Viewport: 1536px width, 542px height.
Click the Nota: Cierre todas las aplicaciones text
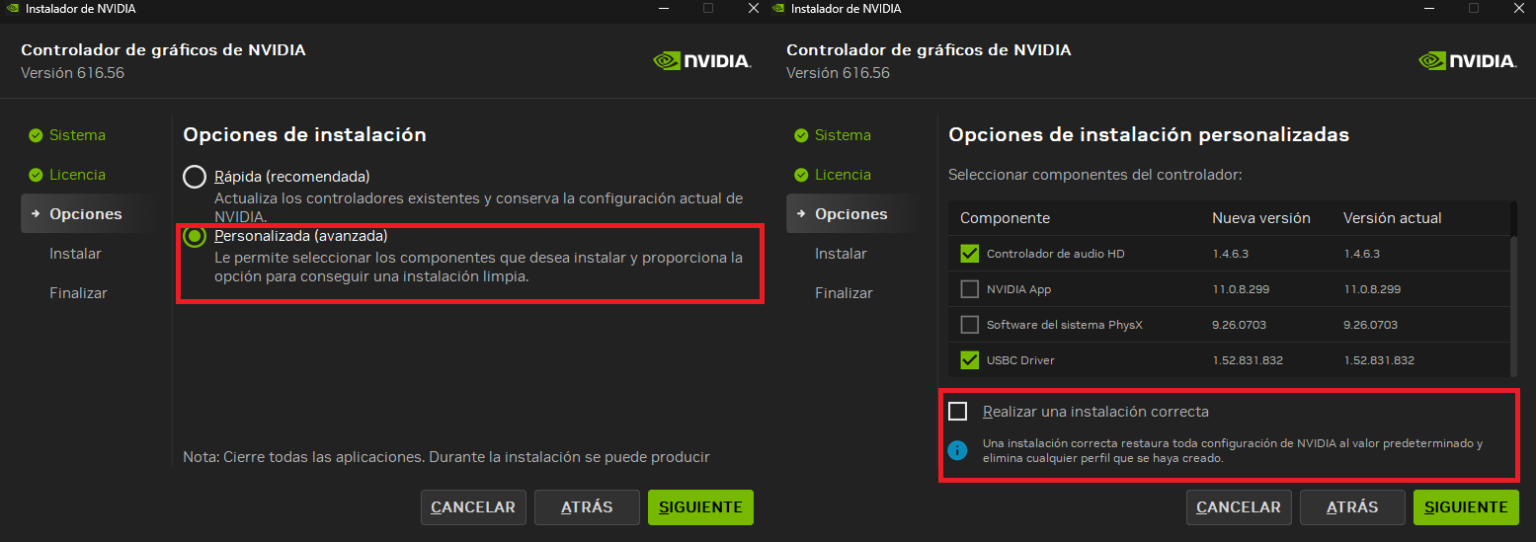[446, 457]
